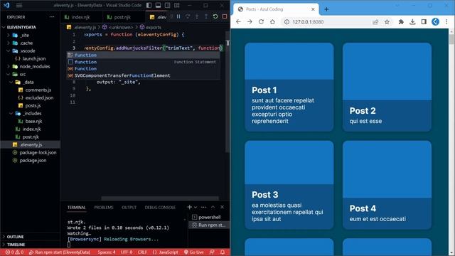The image size is (455, 256).
Task: Select powershell terminal instance
Action: point(209,218)
